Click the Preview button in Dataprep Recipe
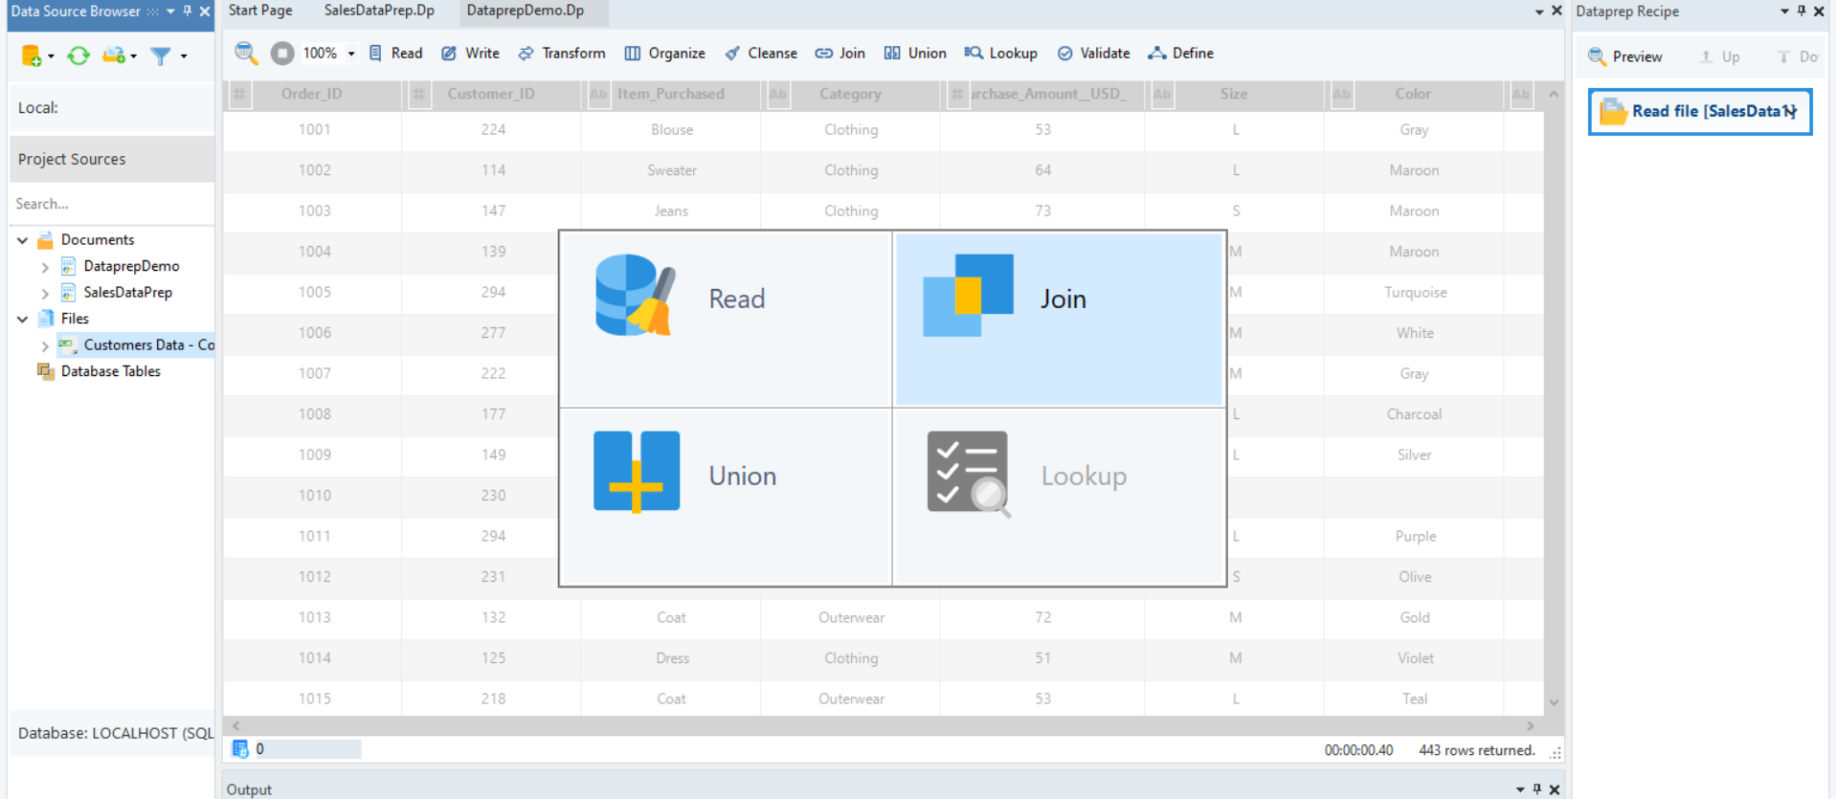This screenshot has width=1836, height=799. tap(1625, 56)
